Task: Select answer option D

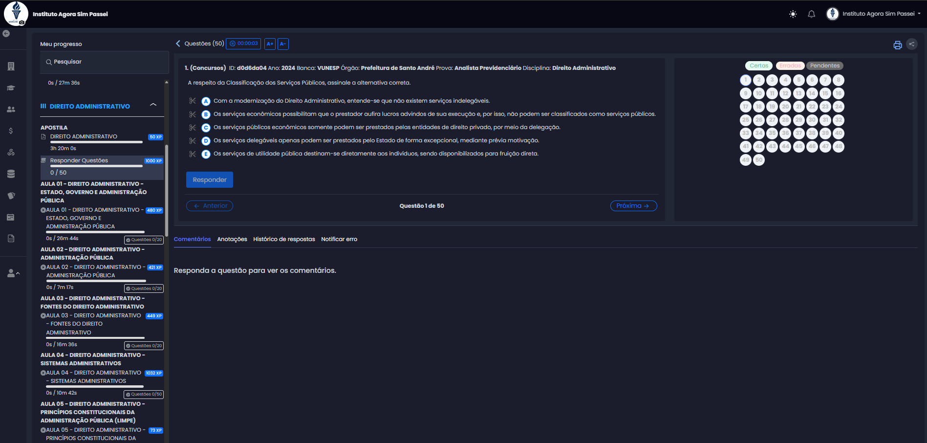Action: [x=206, y=141]
